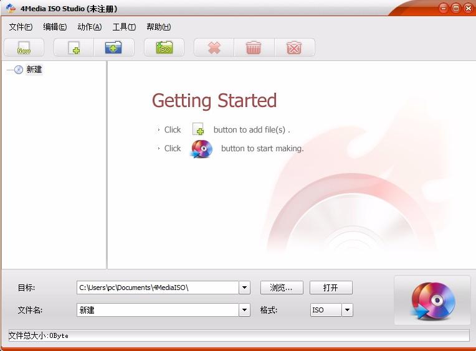
Task: Click the 打开 open button
Action: point(331,288)
